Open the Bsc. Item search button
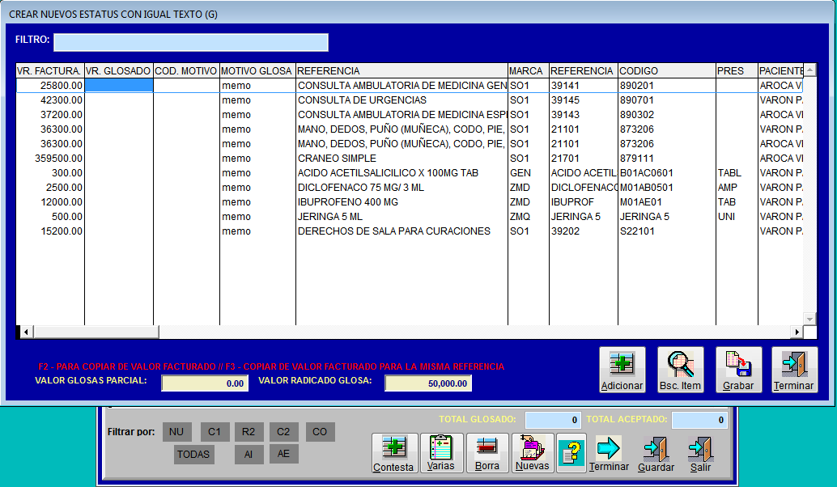This screenshot has height=487, width=837. click(x=680, y=370)
